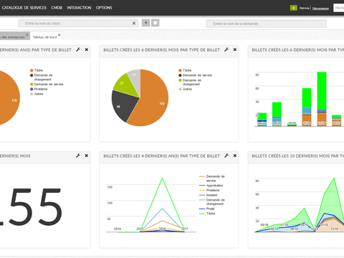Close the 6 derniers mois pie chart widget

[x=235, y=49]
